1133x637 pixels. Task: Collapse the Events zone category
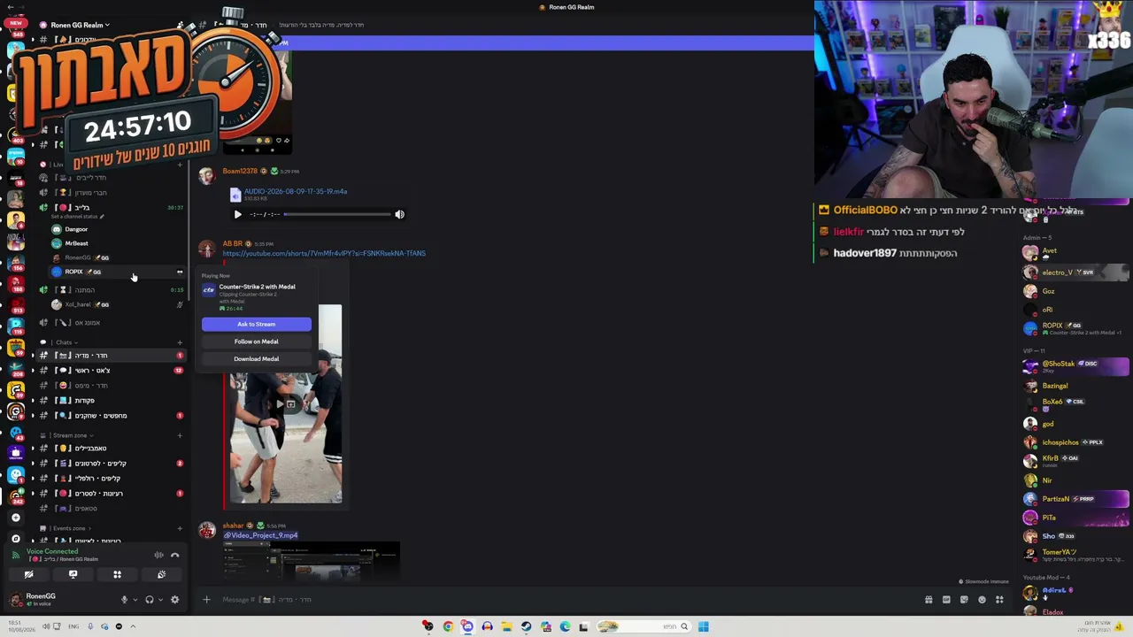(66, 528)
